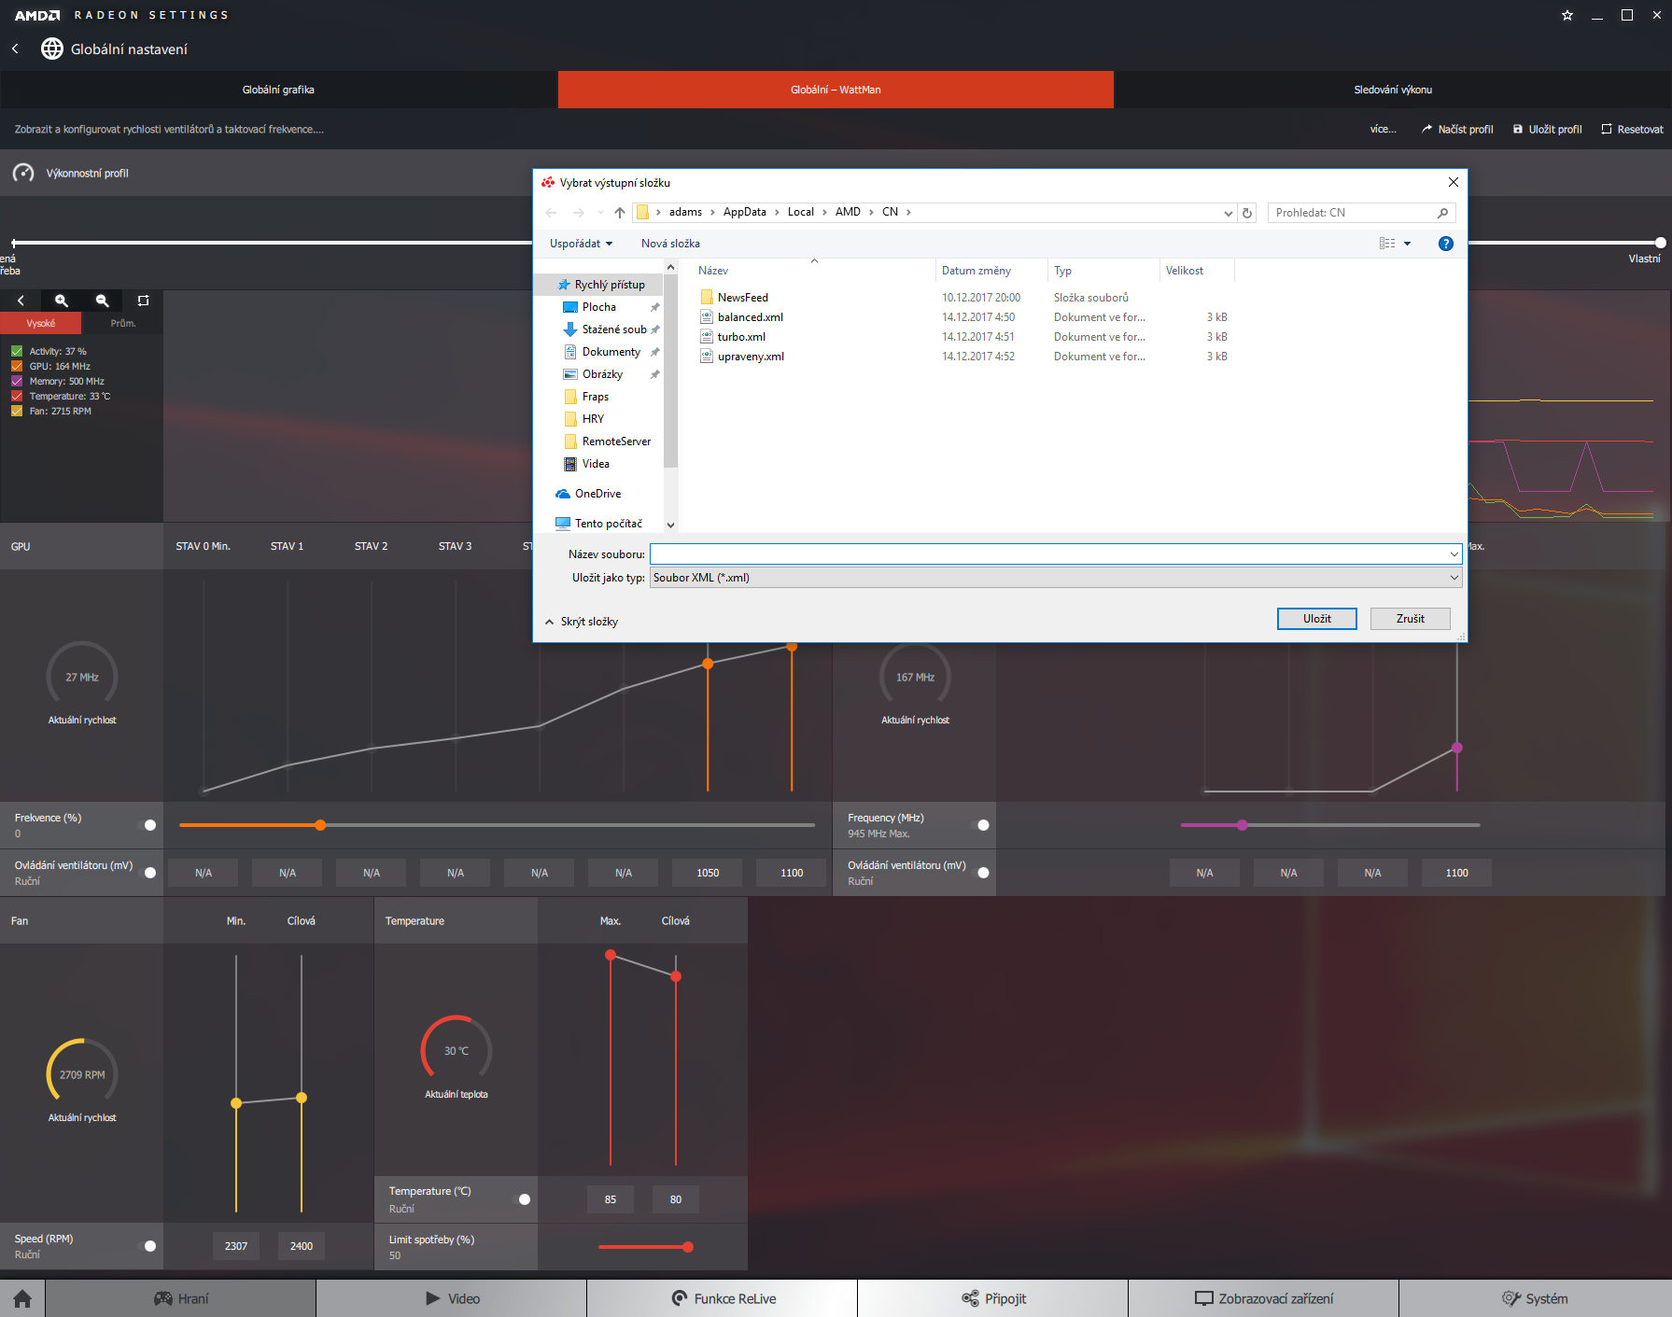Screen dimensions: 1672x1317
Task: Toggle GPU Ovládání ventilátoru (mV) switch
Action: pos(148,873)
